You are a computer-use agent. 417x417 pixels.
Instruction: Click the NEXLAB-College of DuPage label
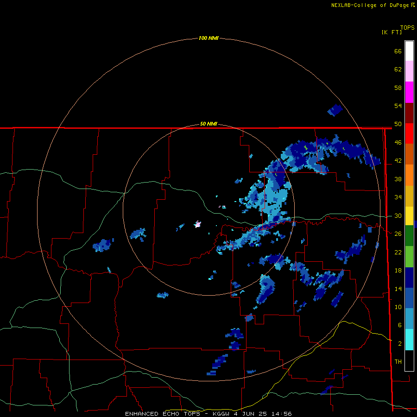point(370,5)
